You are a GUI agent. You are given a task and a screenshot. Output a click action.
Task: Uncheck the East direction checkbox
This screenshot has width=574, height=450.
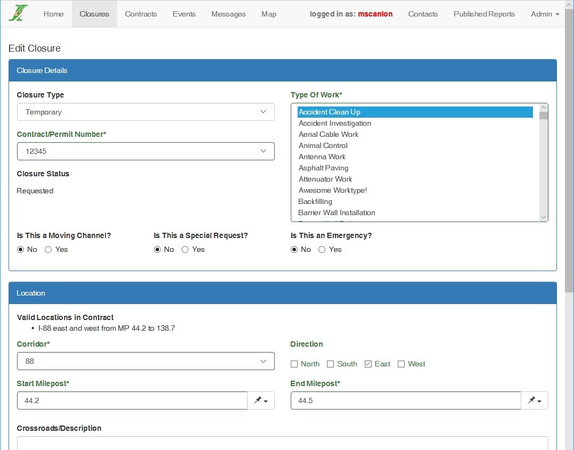pyautogui.click(x=368, y=364)
